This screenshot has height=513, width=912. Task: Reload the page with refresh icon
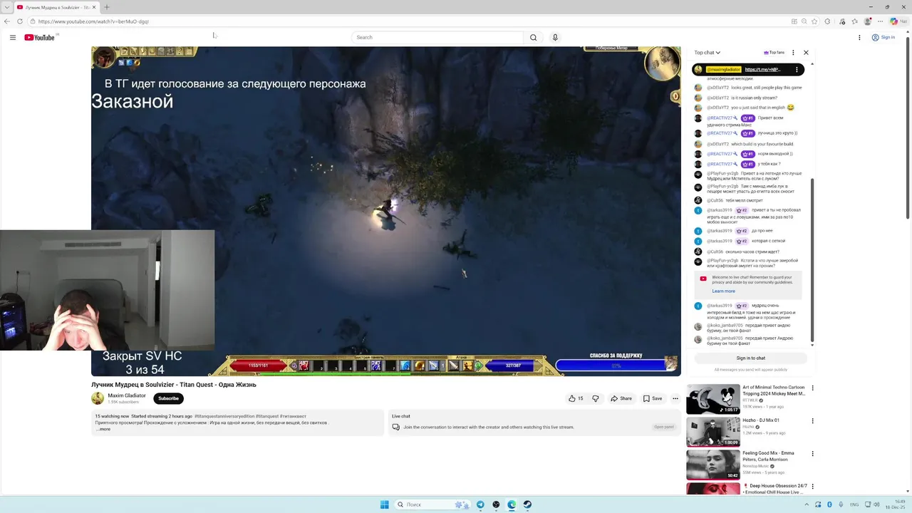tap(19, 21)
